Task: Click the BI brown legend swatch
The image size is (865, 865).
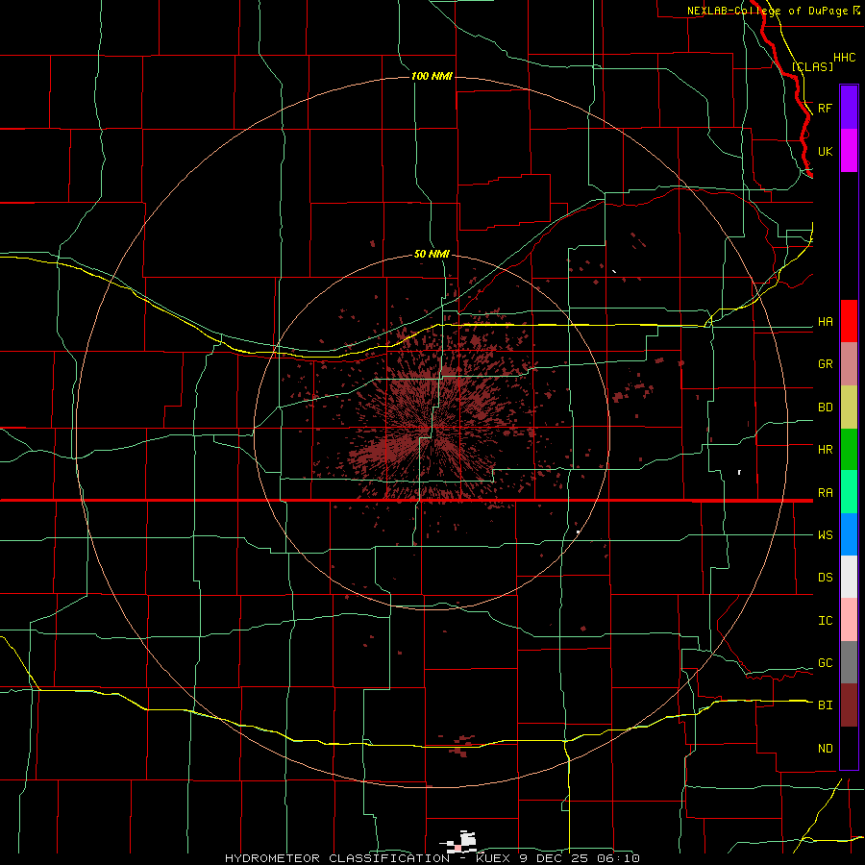Action: (849, 705)
